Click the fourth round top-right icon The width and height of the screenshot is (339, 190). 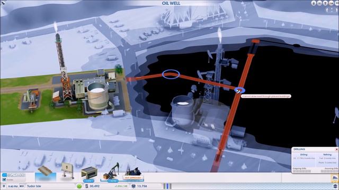tap(331, 3)
